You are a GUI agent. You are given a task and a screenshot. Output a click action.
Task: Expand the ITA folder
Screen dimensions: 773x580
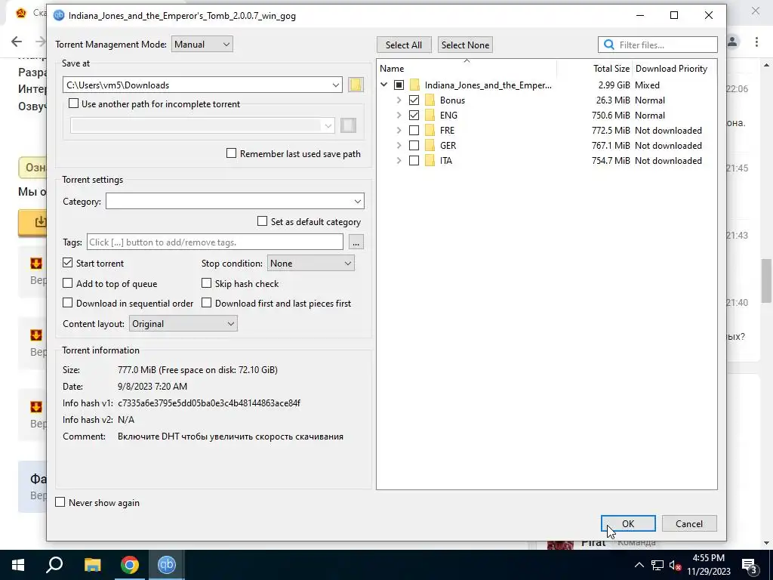(x=399, y=161)
